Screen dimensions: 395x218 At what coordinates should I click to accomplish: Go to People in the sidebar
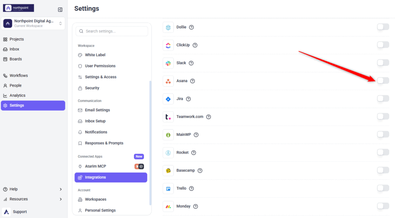coord(33,86)
